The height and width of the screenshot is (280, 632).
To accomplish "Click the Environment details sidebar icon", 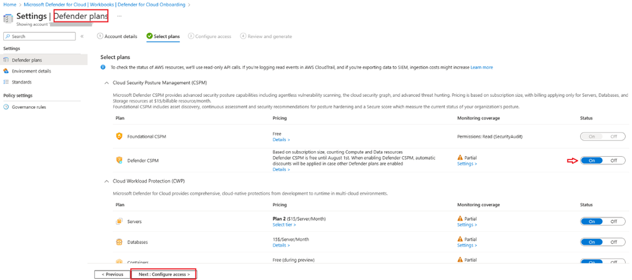I will pyautogui.click(x=6, y=71).
